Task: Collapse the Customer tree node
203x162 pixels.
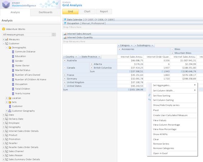Action: pyautogui.click(x=4, y=44)
